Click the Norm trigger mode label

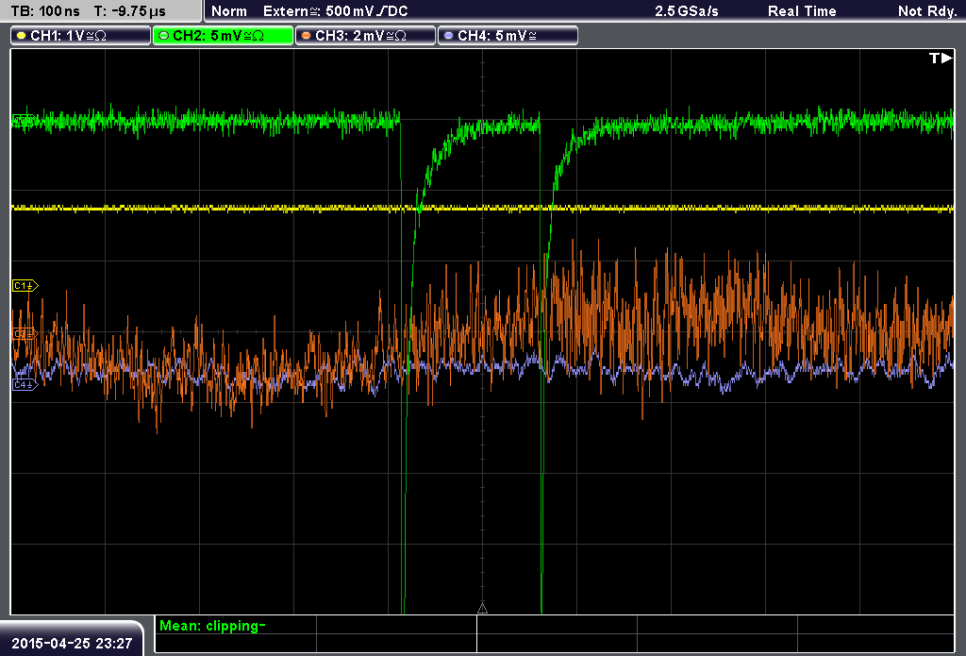tap(229, 11)
